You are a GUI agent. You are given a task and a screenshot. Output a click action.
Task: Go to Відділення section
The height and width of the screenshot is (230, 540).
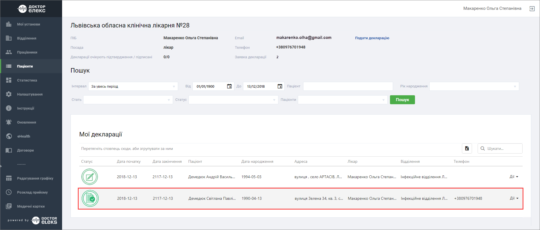click(27, 38)
